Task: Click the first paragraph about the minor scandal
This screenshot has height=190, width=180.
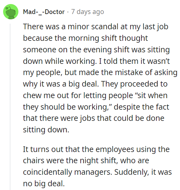Action: click(x=100, y=78)
